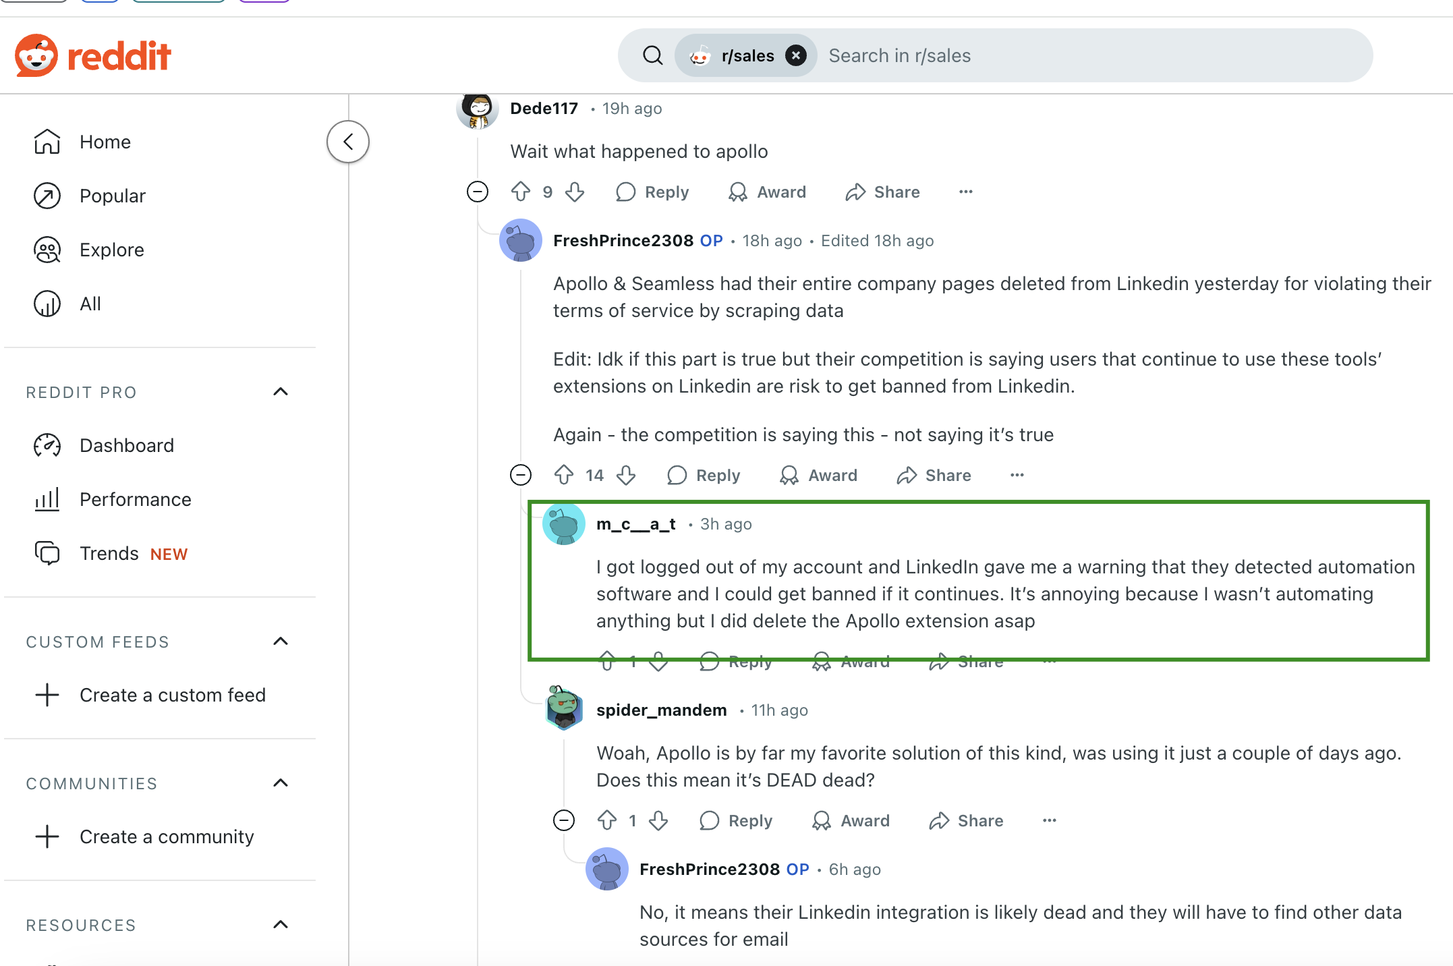Remove the r/sales filter chip
Image resolution: width=1453 pixels, height=966 pixels.
[x=796, y=55]
